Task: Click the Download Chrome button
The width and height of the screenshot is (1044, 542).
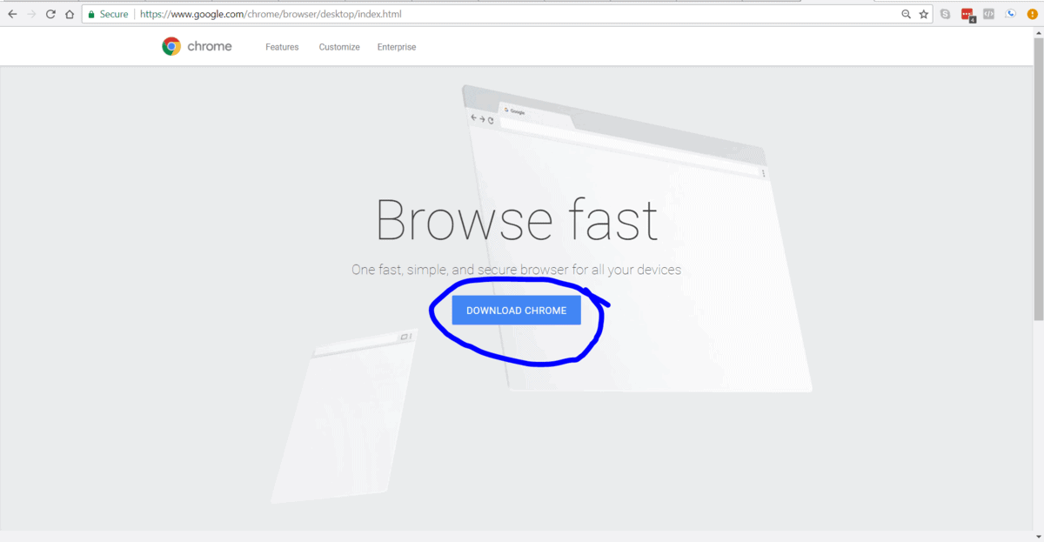Action: pyautogui.click(x=516, y=311)
